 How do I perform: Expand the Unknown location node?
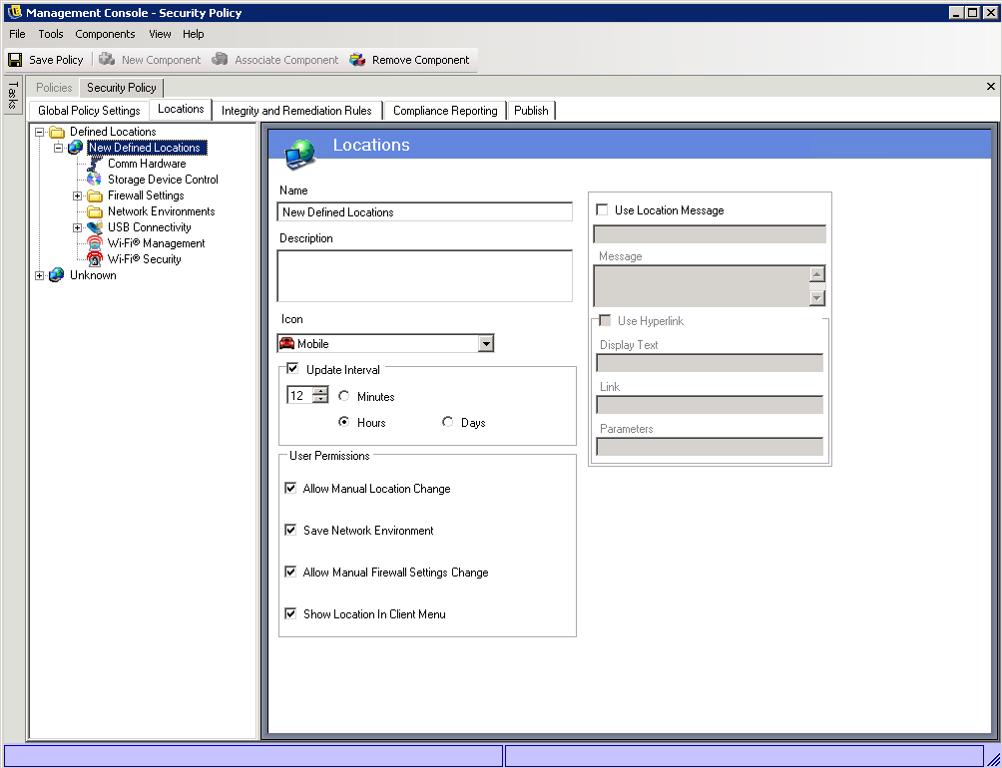click(x=40, y=276)
